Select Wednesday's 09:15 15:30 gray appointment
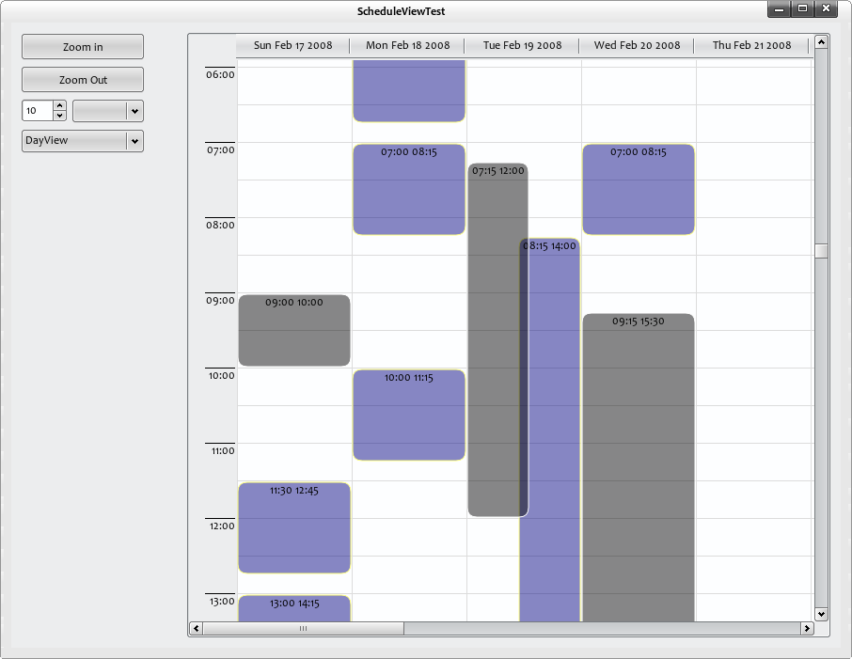Viewport: 852px width, 659px height. pos(638,467)
